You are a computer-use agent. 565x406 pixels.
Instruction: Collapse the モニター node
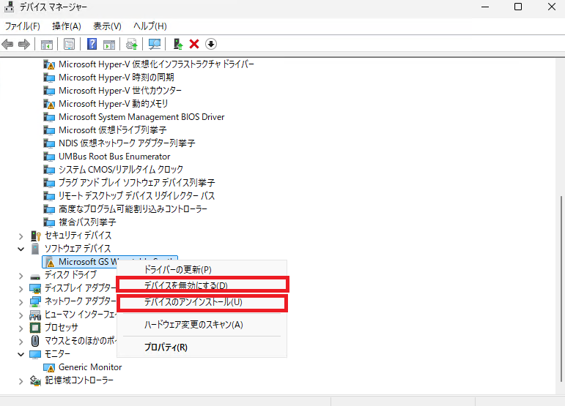(x=21, y=355)
